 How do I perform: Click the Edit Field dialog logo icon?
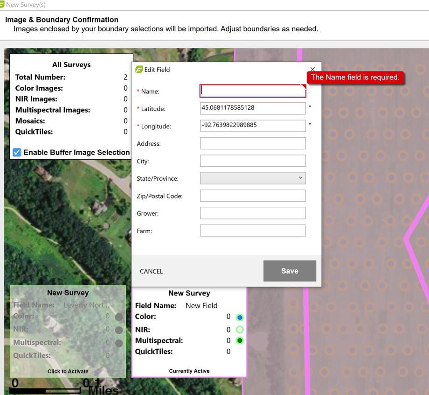[x=139, y=70]
